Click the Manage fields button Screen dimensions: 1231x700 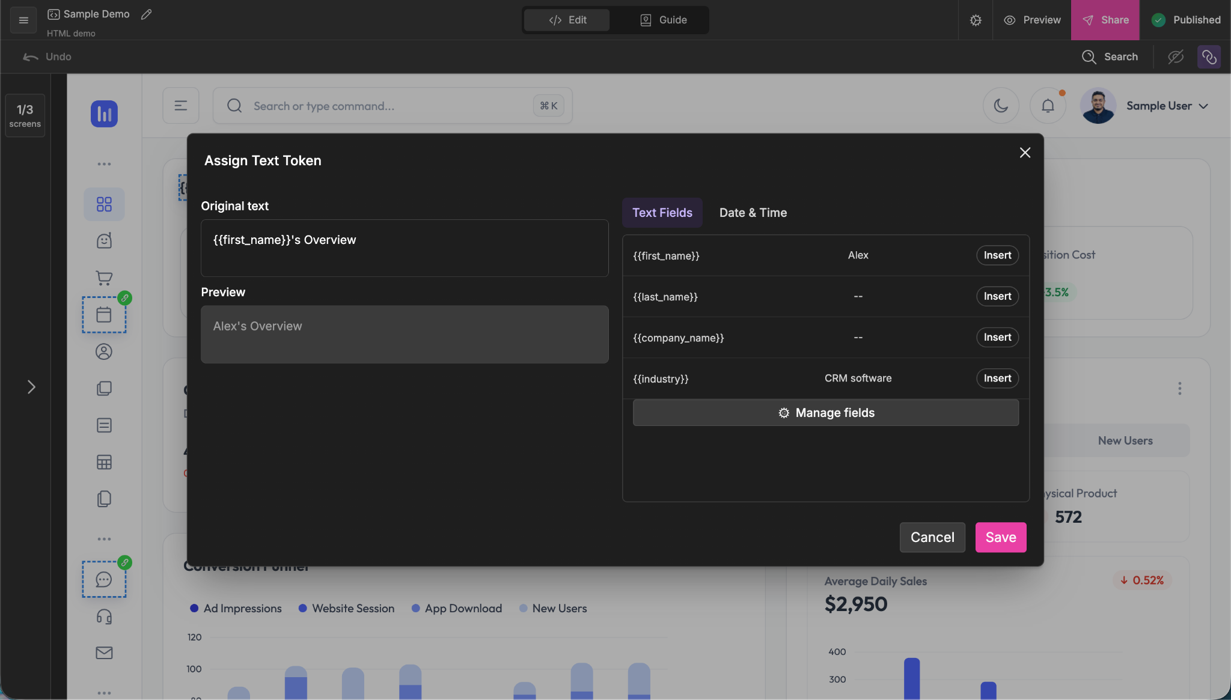(x=825, y=413)
